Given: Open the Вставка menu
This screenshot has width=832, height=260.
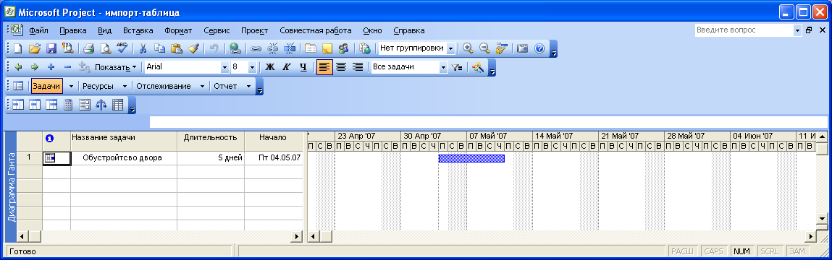Looking at the screenshot, I should click(x=138, y=31).
